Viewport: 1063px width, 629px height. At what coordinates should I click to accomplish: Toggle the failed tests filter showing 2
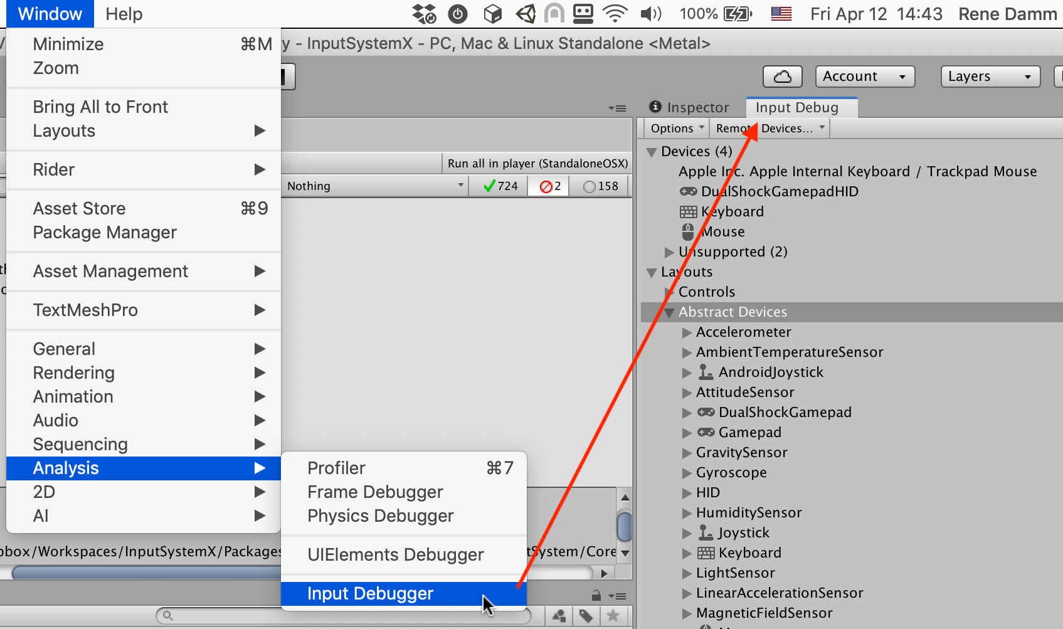tap(549, 186)
